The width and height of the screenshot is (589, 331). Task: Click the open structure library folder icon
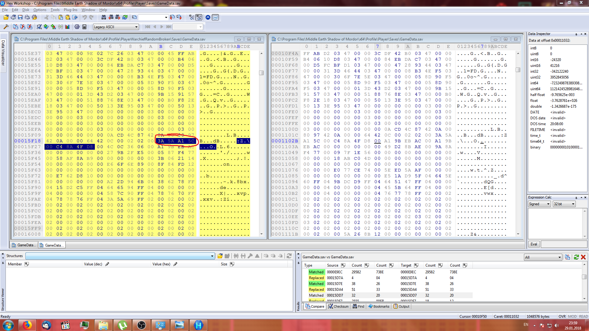(220, 256)
